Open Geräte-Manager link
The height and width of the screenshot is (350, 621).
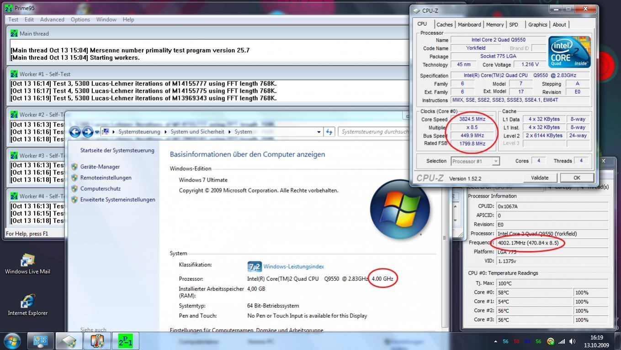[100, 167]
